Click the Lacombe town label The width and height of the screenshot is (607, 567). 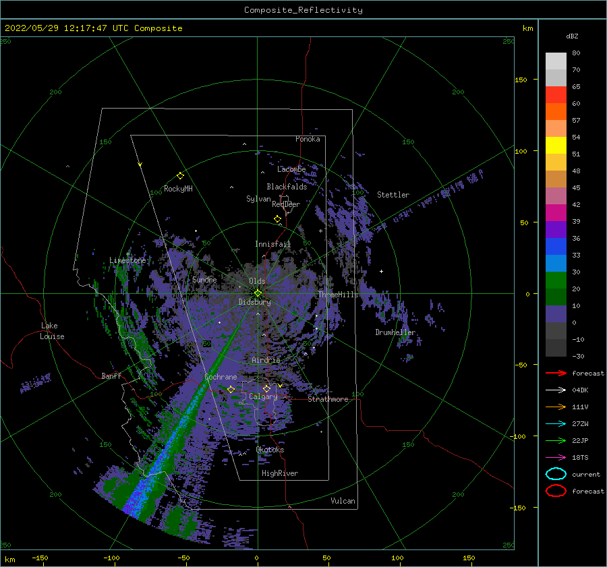[291, 169]
